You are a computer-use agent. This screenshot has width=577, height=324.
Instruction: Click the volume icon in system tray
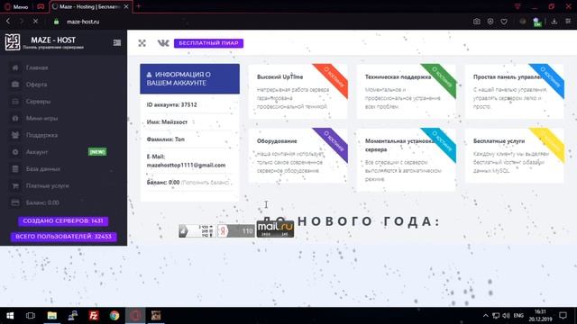(x=507, y=316)
